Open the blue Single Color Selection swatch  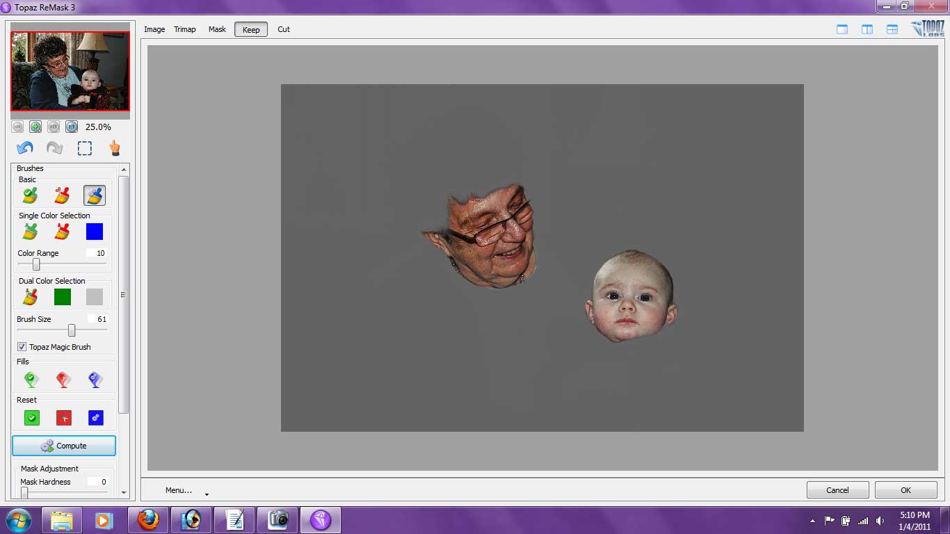point(95,232)
